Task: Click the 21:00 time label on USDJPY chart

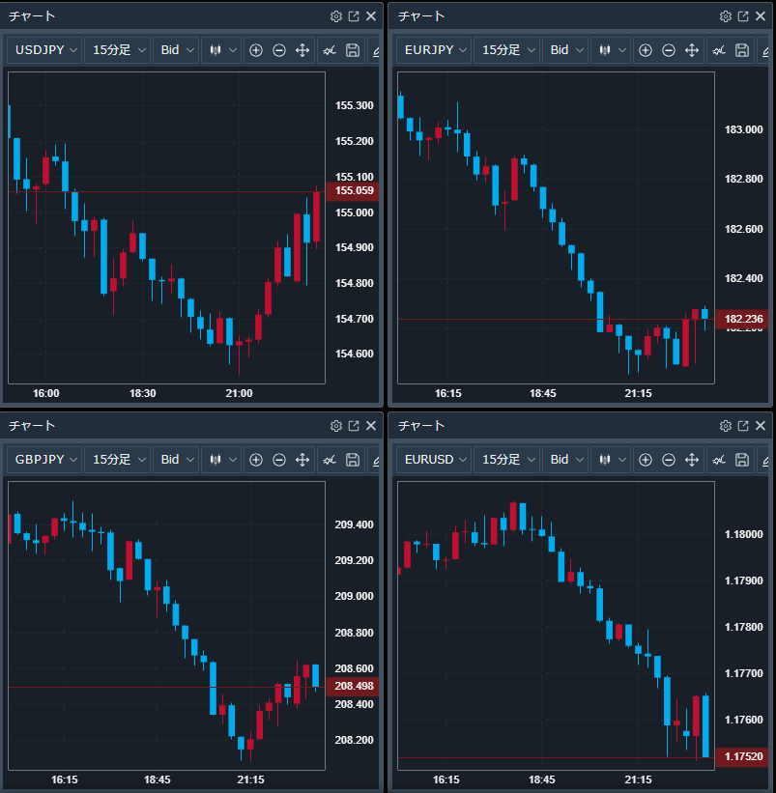Action: [x=239, y=393]
